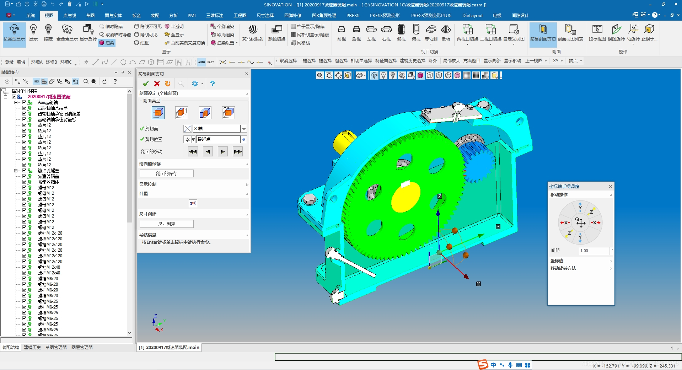Click 显示反转 invert display icon
Screen dimensions: 682x370
(x=88, y=29)
